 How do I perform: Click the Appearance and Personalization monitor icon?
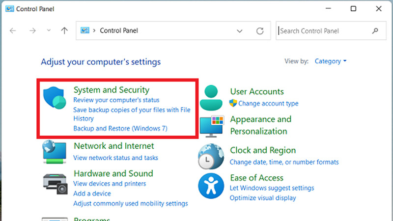pyautogui.click(x=211, y=126)
